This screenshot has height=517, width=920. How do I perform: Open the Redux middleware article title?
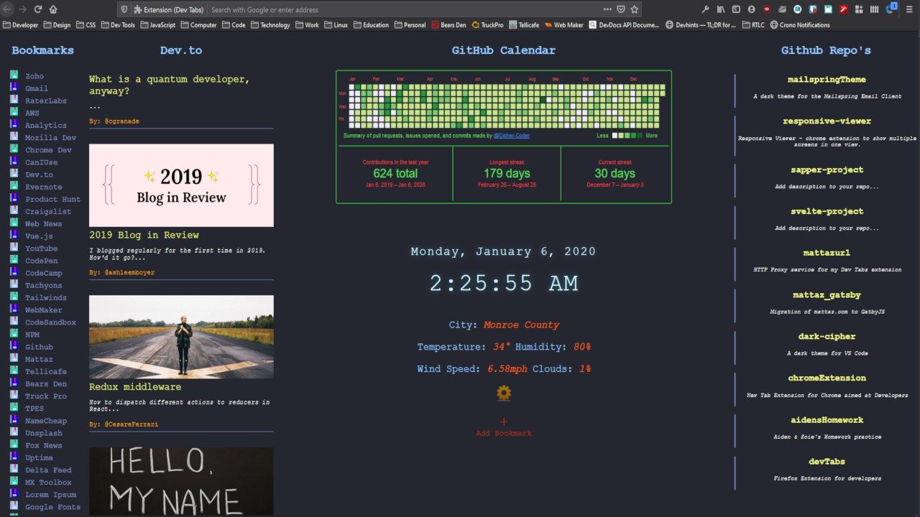[135, 387]
